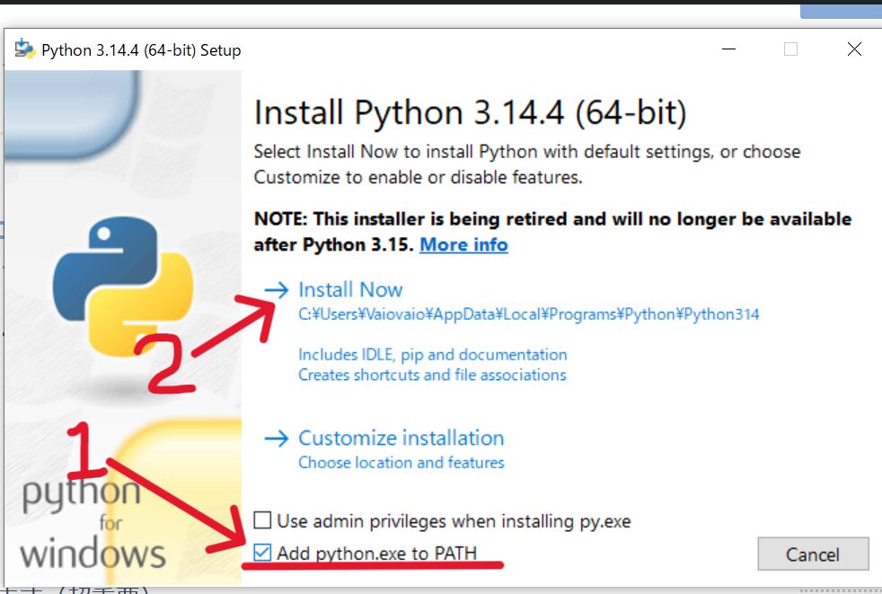Click the install path under Install Now
This screenshot has width=882, height=594.
tap(528, 315)
